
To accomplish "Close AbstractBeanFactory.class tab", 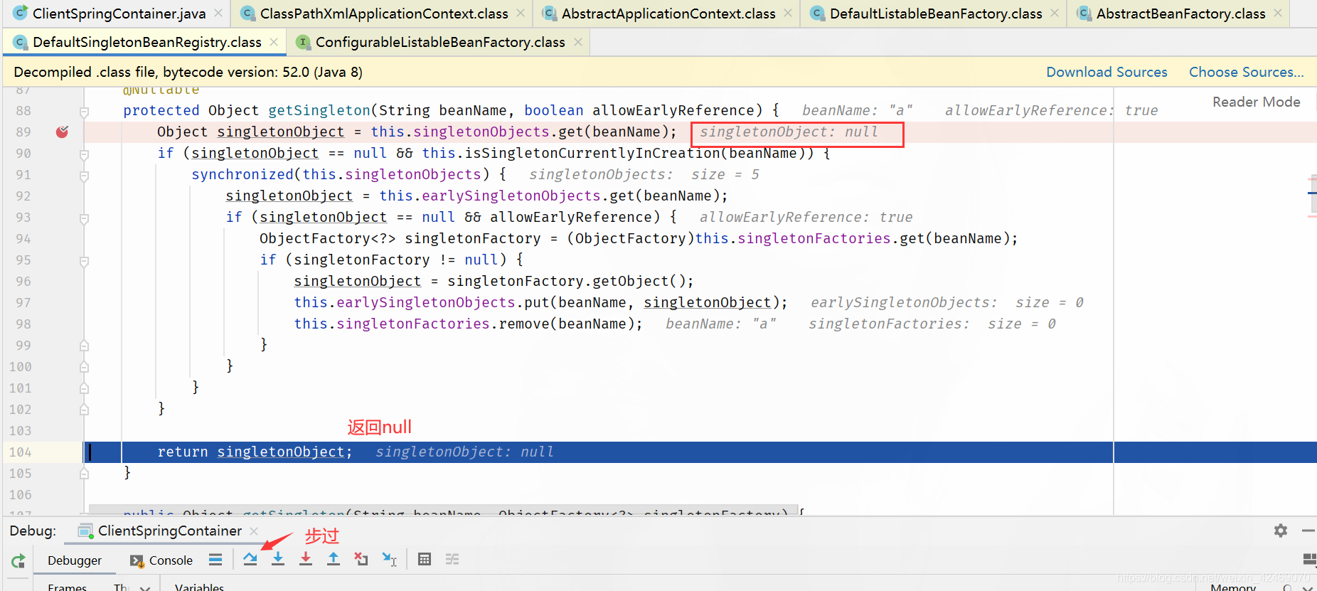I will (x=1278, y=14).
